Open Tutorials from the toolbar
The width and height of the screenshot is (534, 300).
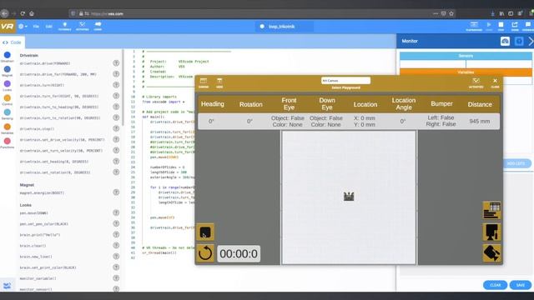coord(65,26)
